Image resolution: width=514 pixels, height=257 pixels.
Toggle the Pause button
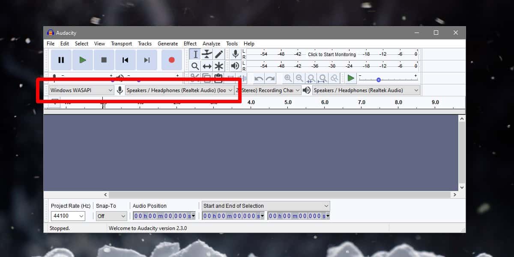[61, 60]
